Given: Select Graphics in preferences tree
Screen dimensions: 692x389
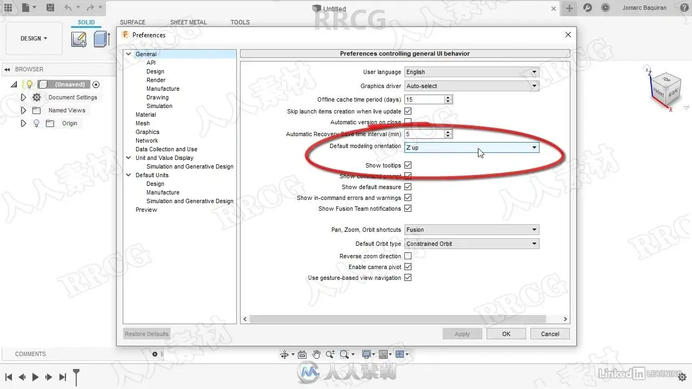Looking at the screenshot, I should point(148,132).
